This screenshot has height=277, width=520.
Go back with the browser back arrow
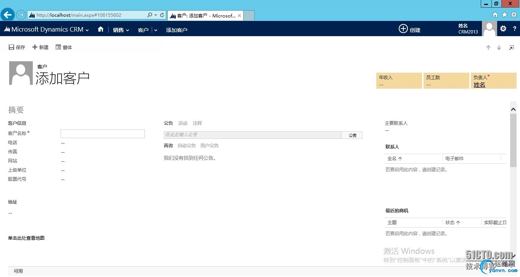click(x=8, y=15)
